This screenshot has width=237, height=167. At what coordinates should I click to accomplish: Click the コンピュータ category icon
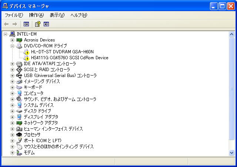pos(19,93)
